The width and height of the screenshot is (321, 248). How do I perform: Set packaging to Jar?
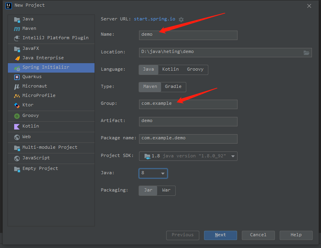[148, 190]
